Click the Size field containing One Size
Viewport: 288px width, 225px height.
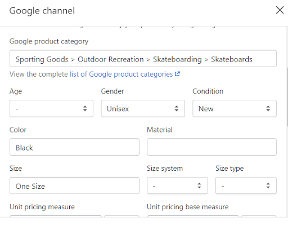(74, 186)
